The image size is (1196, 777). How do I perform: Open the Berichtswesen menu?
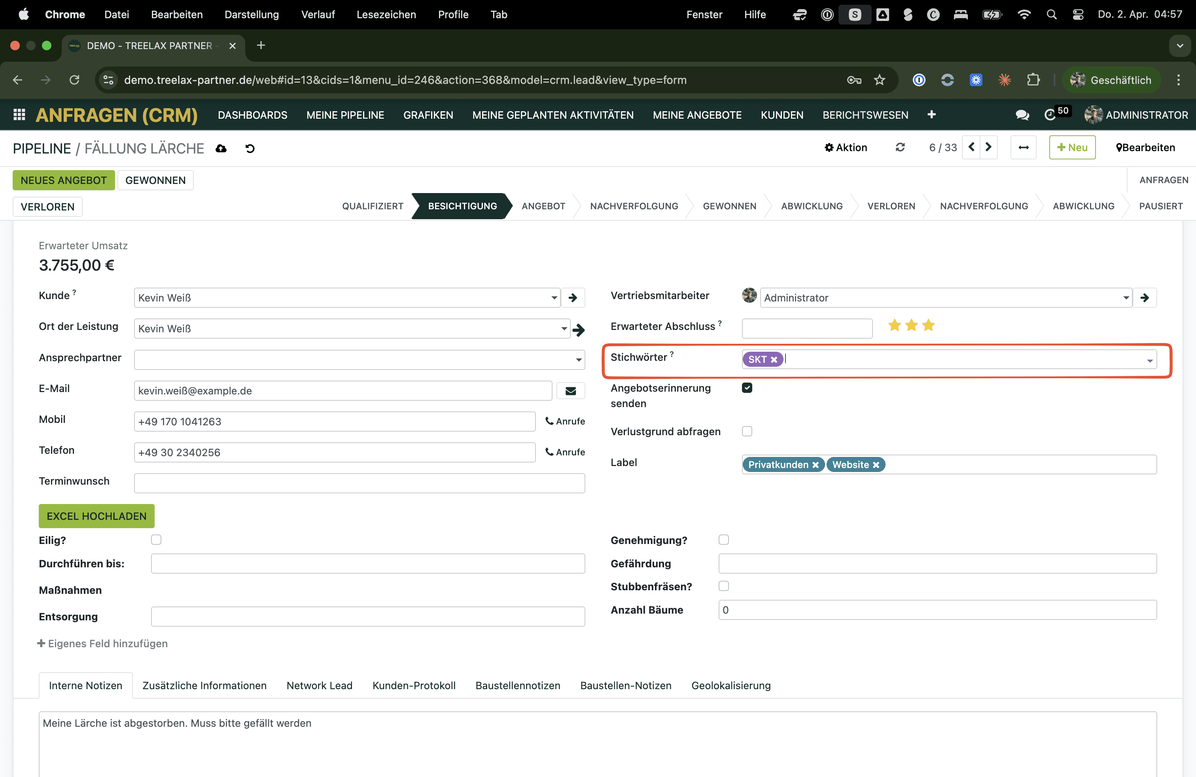(x=865, y=115)
